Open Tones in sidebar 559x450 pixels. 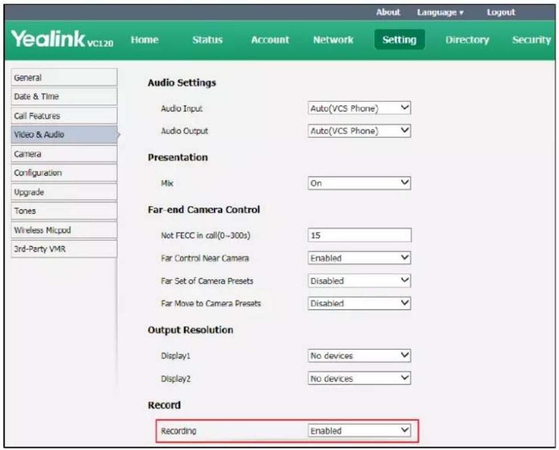point(64,211)
